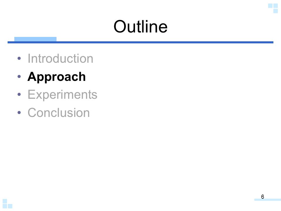Click the bullet dot beside Experiments

(x=19, y=94)
